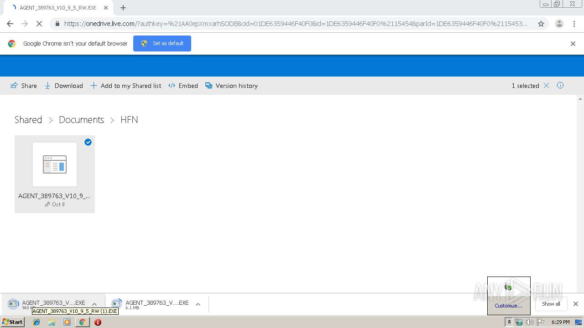Open the media player taskbar icon

click(67, 322)
